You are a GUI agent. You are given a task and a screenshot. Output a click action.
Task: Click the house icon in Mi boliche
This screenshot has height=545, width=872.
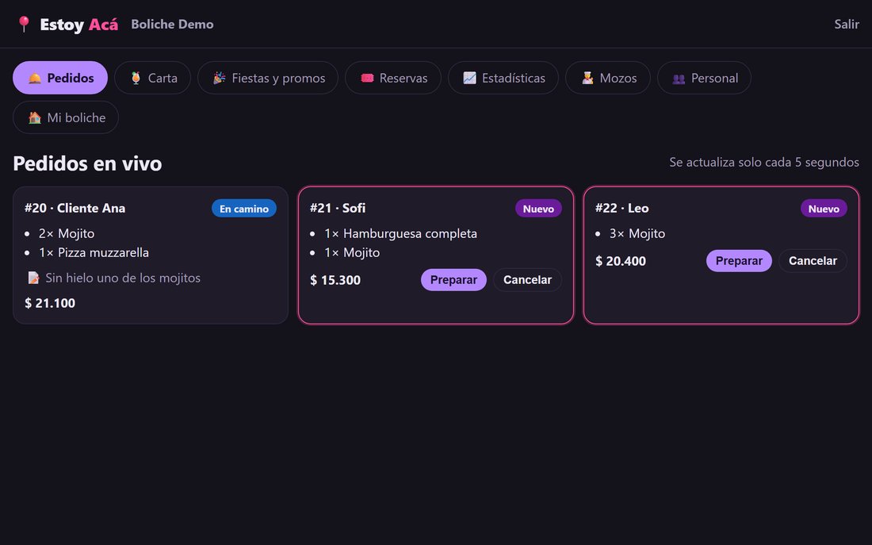click(x=34, y=117)
